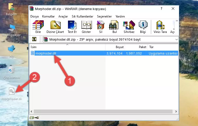
Task: Click the Uygulama uzantısı type cell
Action: 163,53
